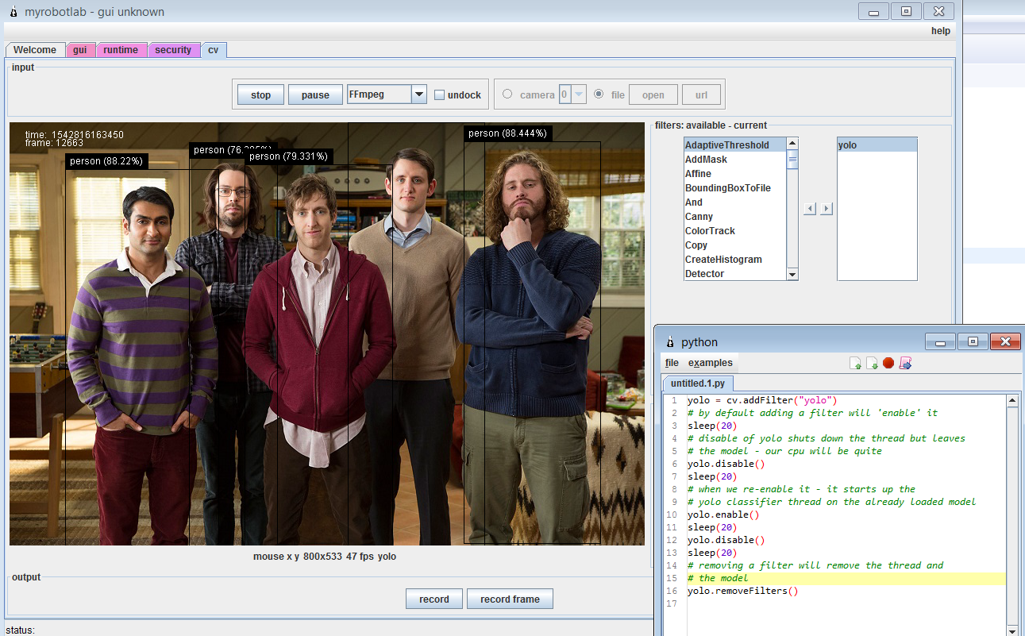Open the FFmpeg grabber dropdown
Viewport: 1025px width, 636px height.
coord(419,94)
